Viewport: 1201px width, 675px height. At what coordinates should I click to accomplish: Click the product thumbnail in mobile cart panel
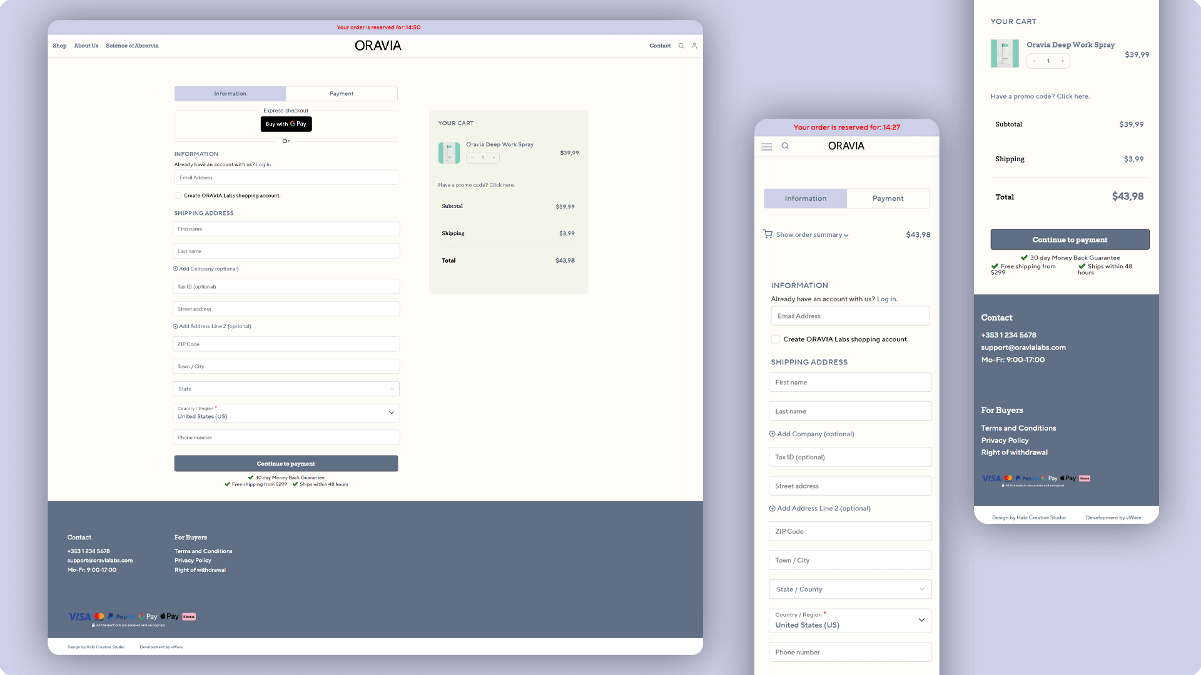1005,54
